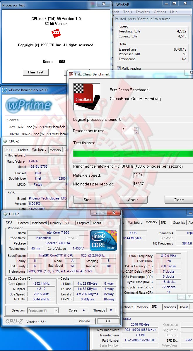The width and height of the screenshot is (193, 351).
Task: Switch to Mainboard tab in front CPU-Z window
Action: [39, 223]
